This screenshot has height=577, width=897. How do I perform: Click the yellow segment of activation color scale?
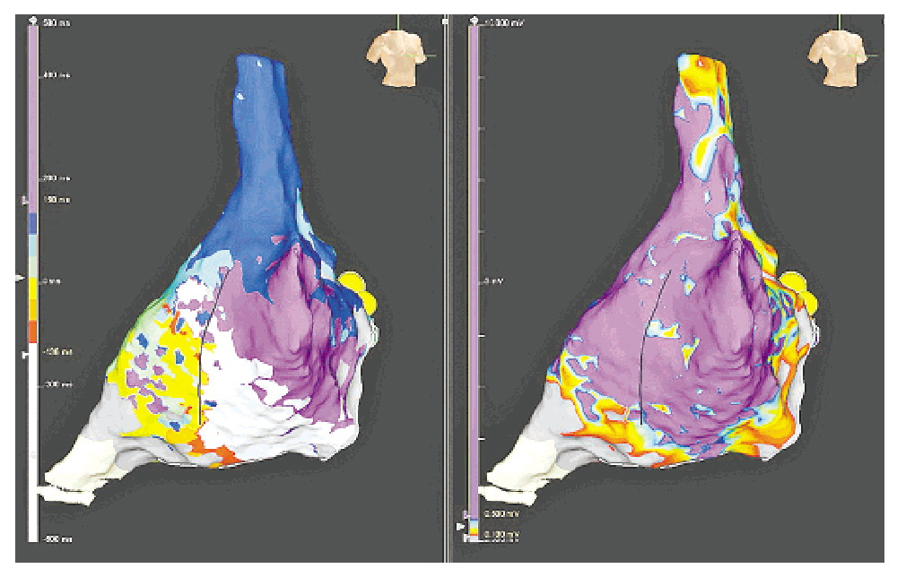33,289
